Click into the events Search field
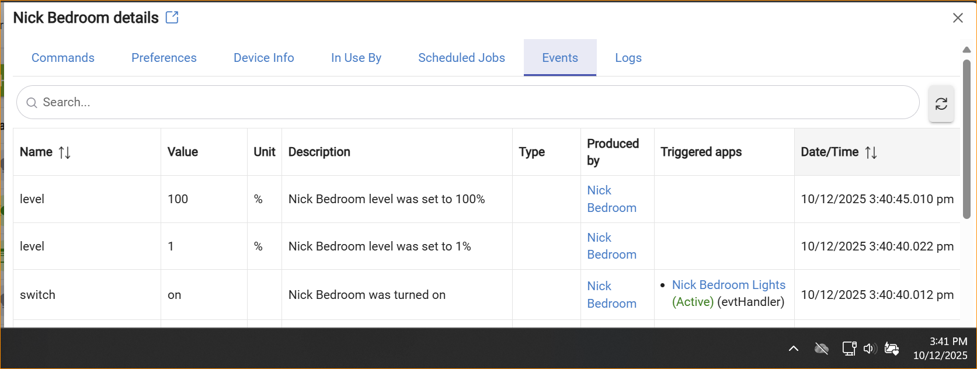Viewport: 977px width, 369px height. click(467, 102)
